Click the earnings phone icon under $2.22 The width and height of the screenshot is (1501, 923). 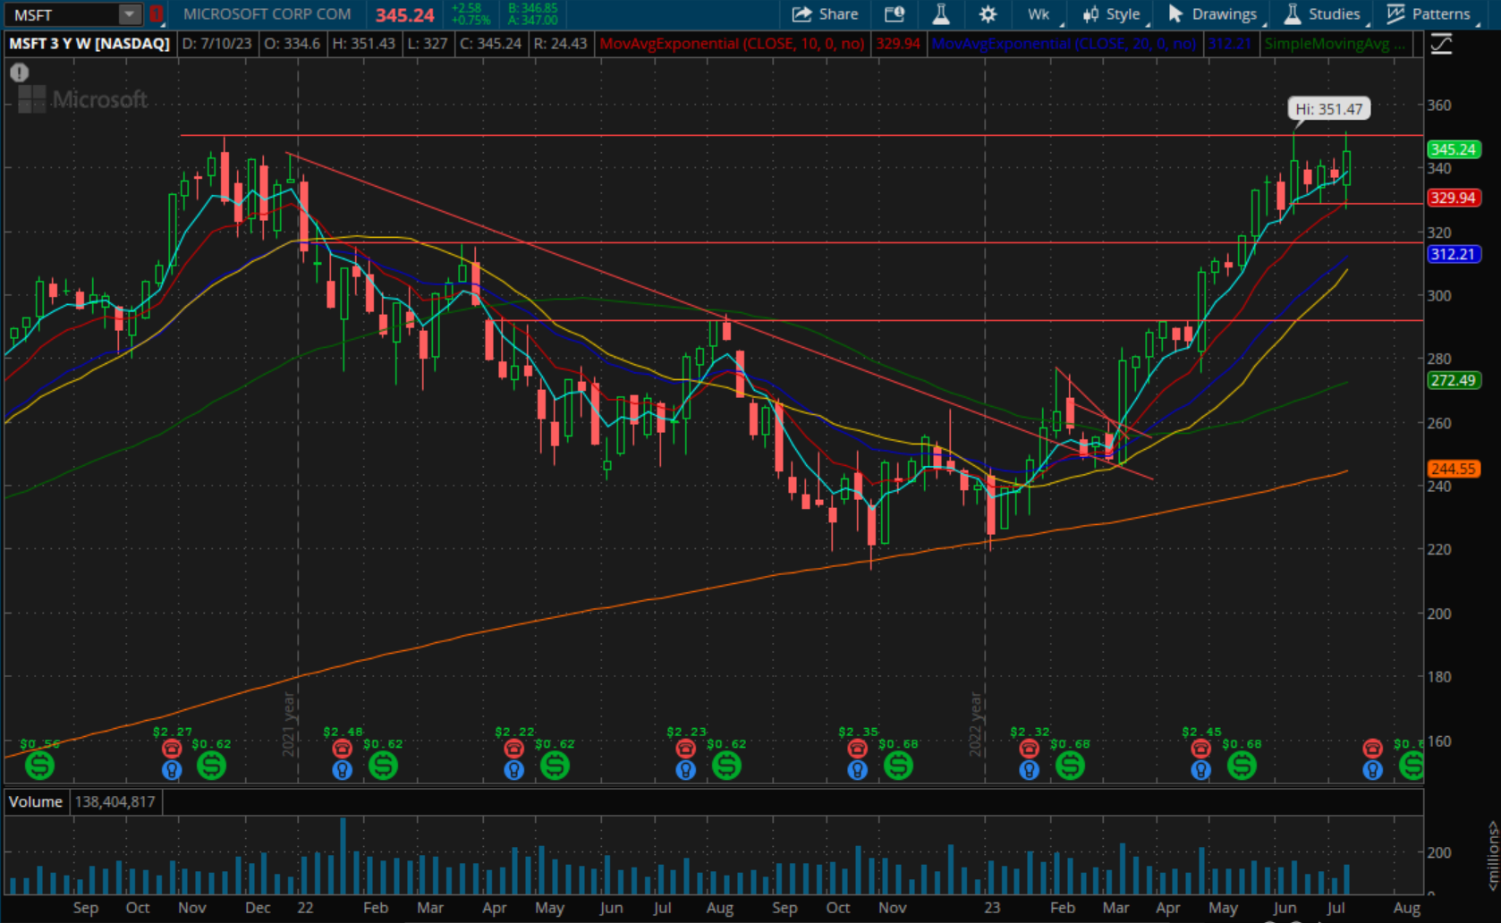513,749
